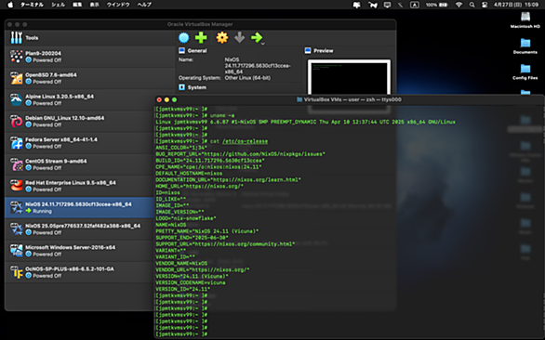Click the green Show arrow icon
The width and height of the screenshot is (545, 340).
coord(257,37)
